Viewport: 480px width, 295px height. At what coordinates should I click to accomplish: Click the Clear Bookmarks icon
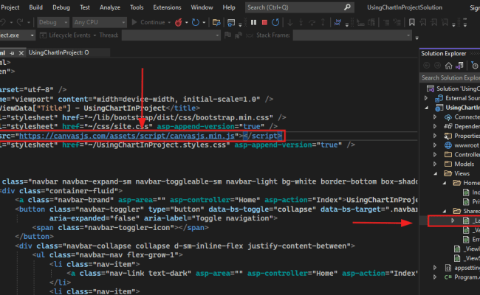[445, 22]
